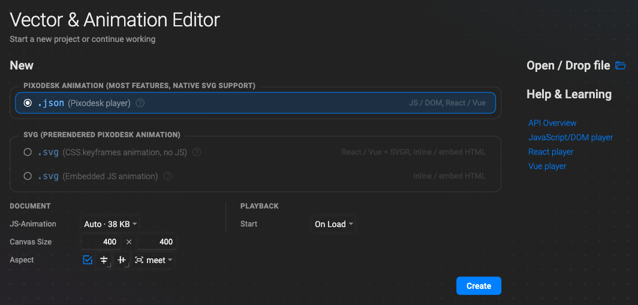Show help for .json Pixodesk player
The width and height of the screenshot is (638, 305).
coord(140,103)
